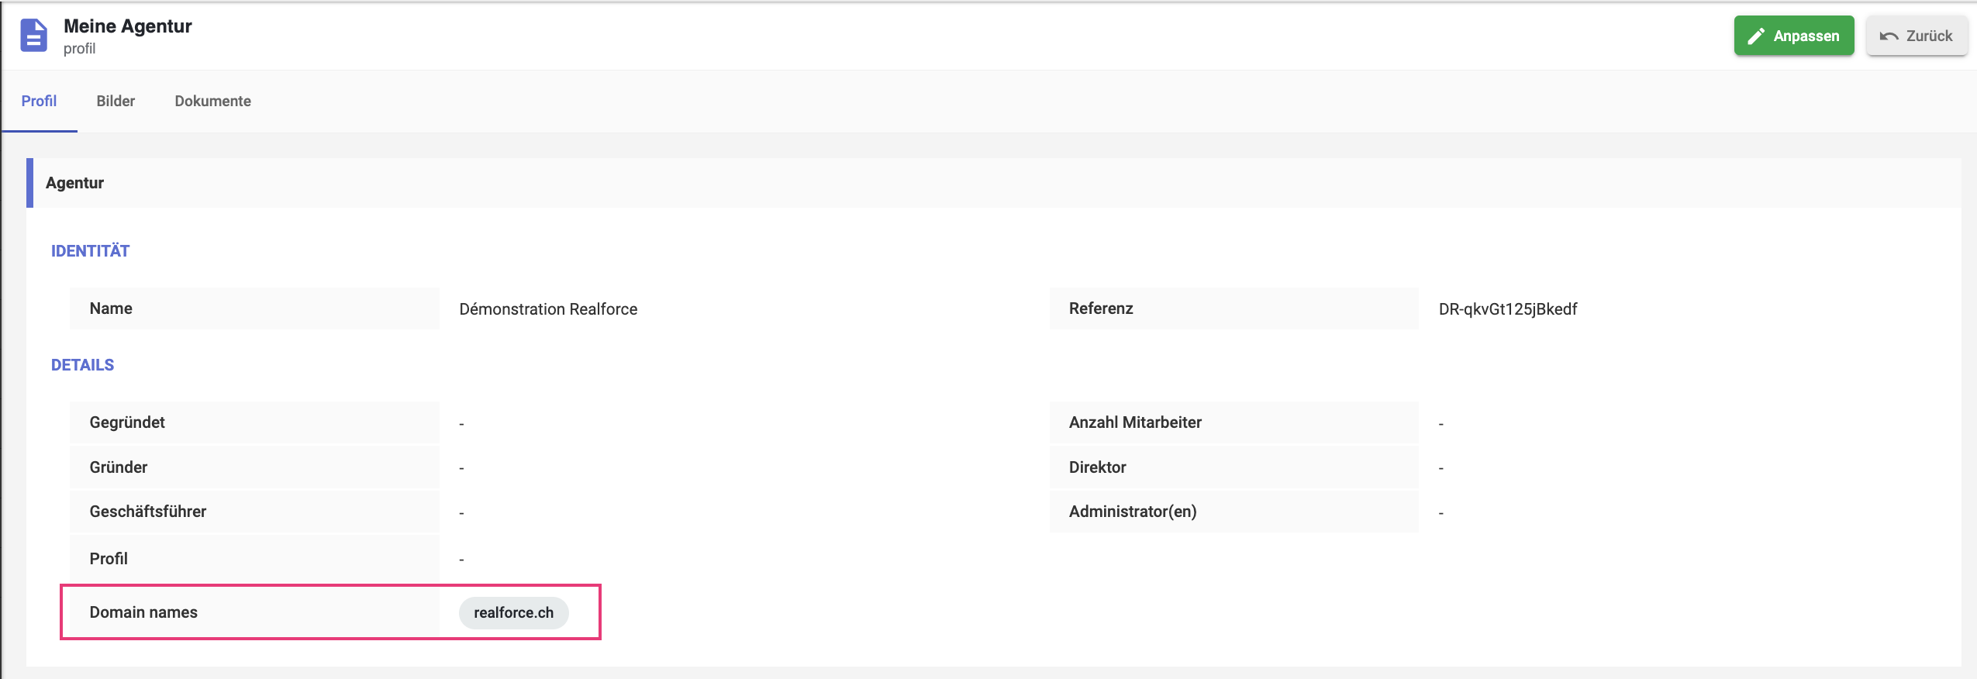Viewport: 1977px width, 679px height.
Task: Click the Administrator(en) field label
Action: [1133, 512]
